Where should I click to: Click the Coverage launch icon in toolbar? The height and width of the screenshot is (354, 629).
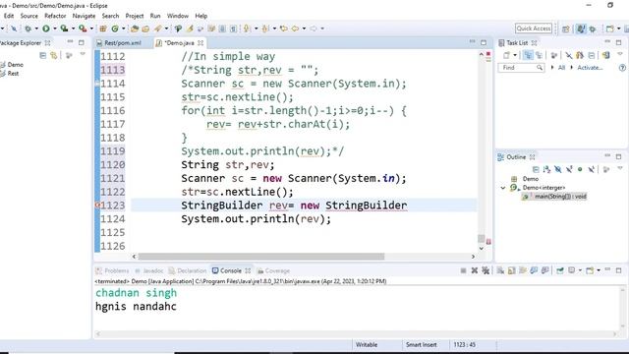coord(64,29)
